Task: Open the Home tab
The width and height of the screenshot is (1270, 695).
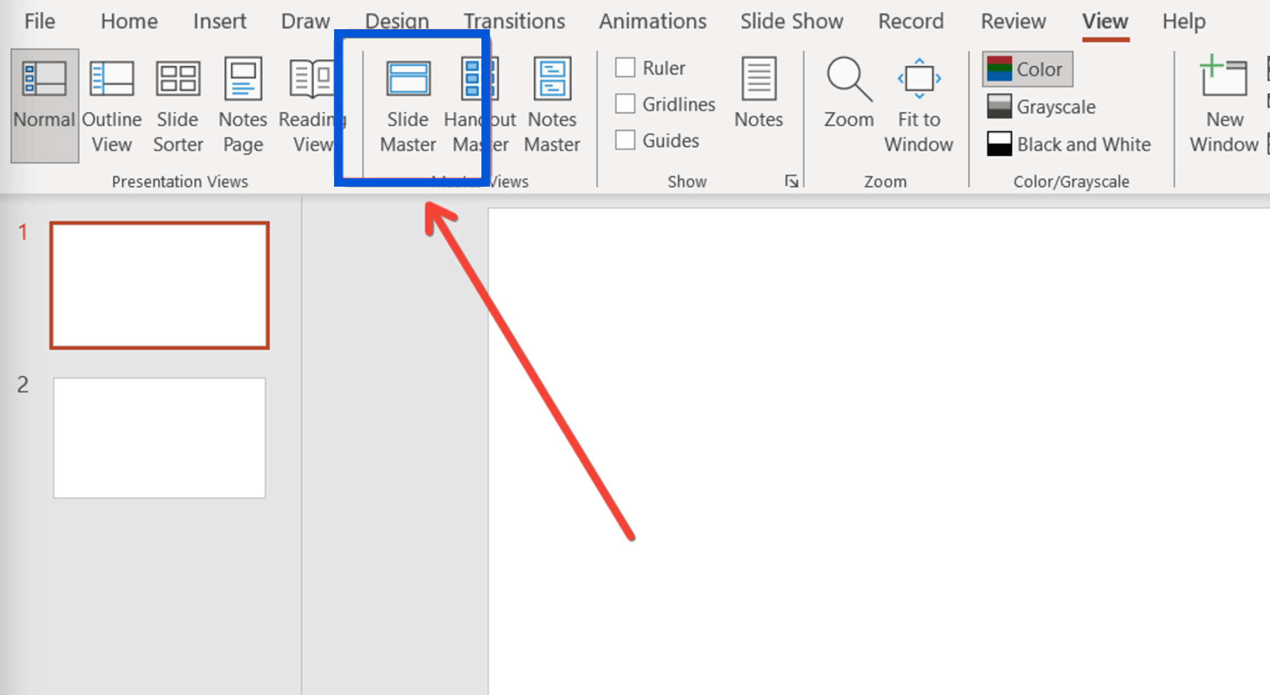Action: point(129,21)
